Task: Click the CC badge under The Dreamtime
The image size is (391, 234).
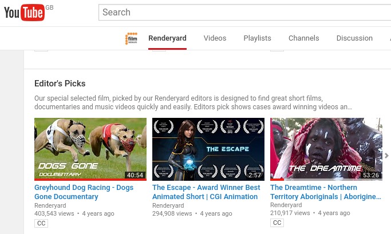Action: click(277, 223)
